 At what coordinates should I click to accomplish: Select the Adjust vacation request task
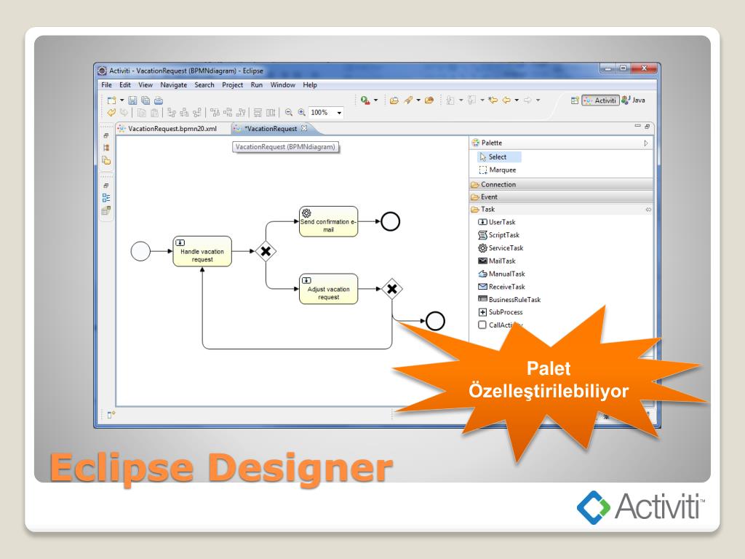[328, 289]
